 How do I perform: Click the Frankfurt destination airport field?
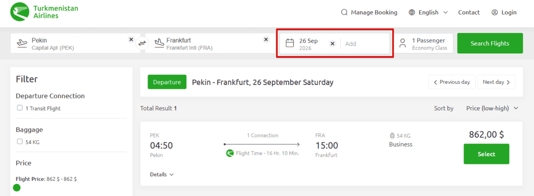tap(211, 43)
